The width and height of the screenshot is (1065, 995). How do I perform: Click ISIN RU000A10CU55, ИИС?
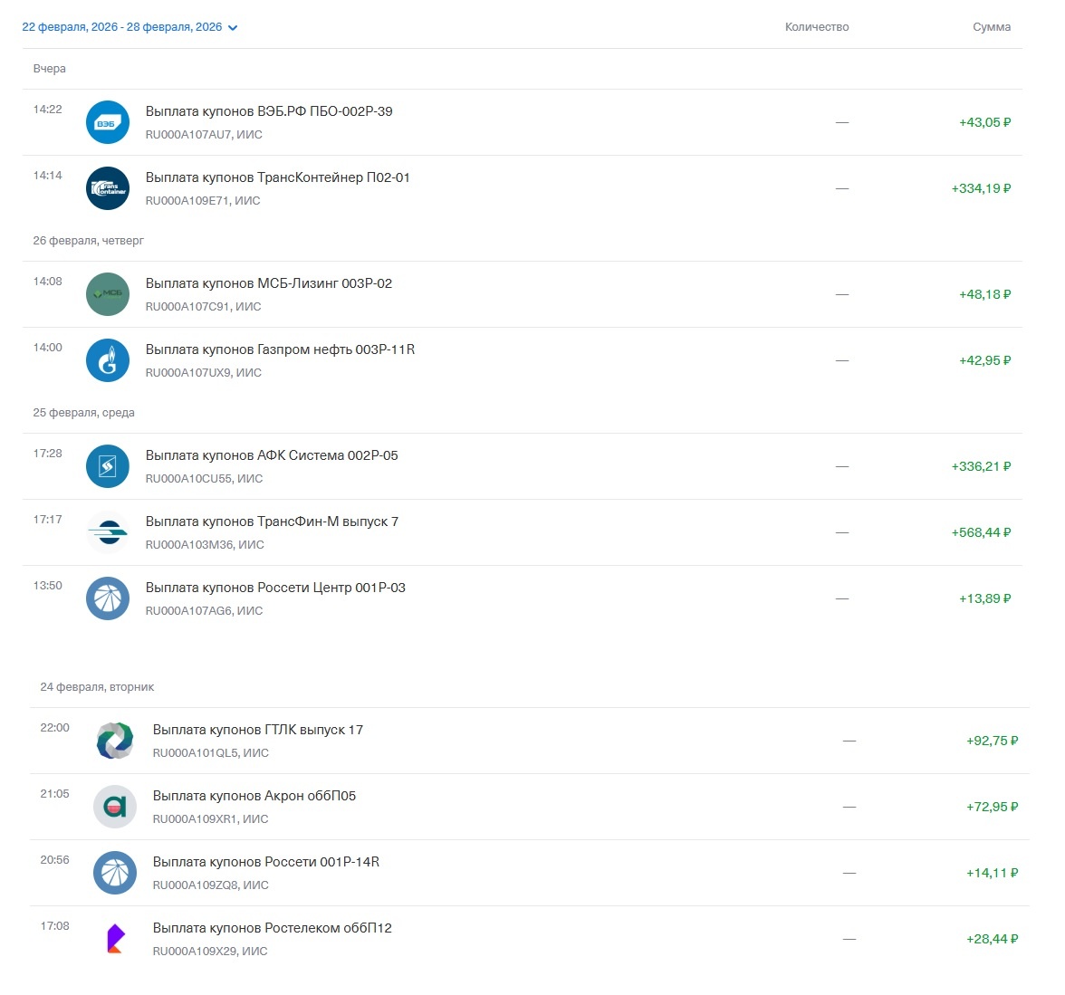[205, 478]
